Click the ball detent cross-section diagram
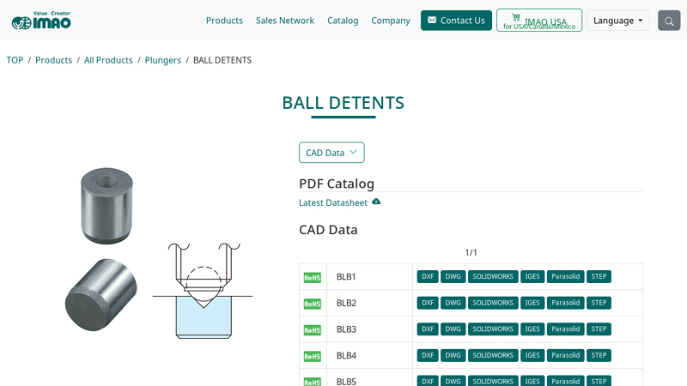687x386 pixels. (x=204, y=291)
